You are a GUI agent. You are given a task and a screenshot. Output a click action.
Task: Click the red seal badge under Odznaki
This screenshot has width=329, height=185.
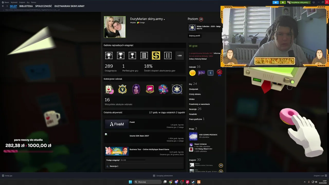(219, 73)
